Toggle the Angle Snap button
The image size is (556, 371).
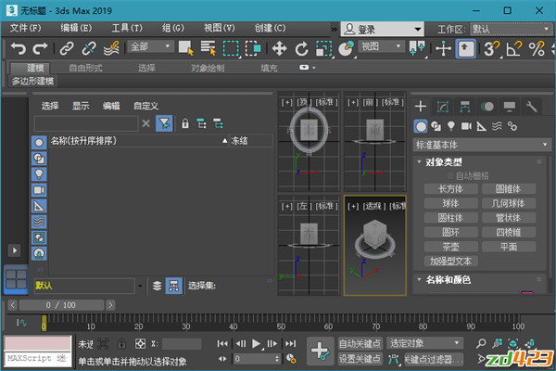pyautogui.click(x=514, y=48)
